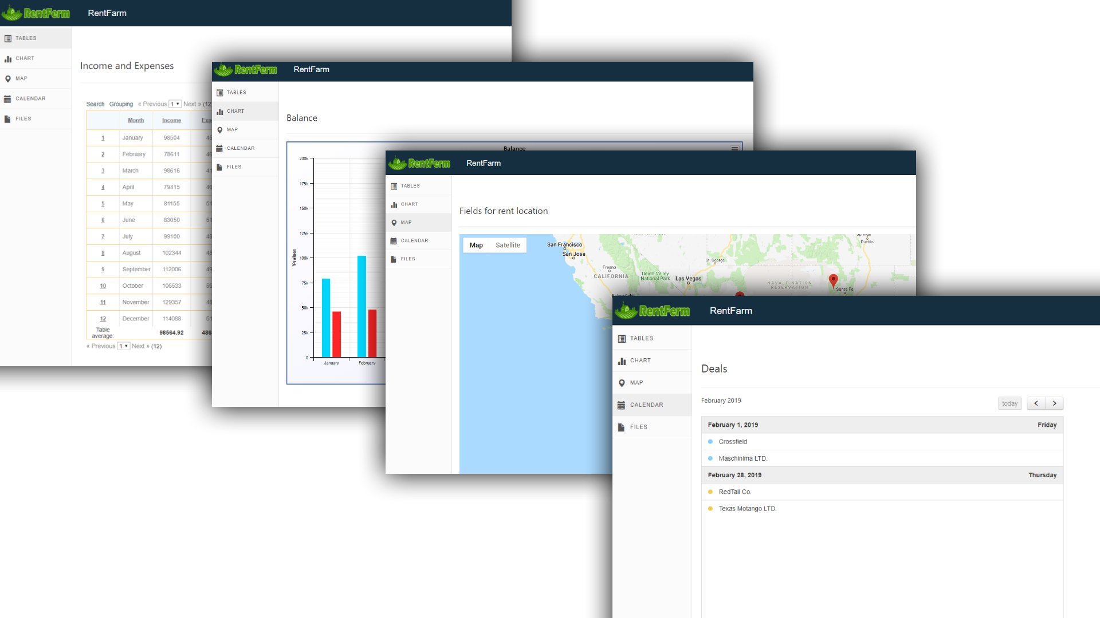Go to the next month in Deals calendar

[x=1054, y=403]
